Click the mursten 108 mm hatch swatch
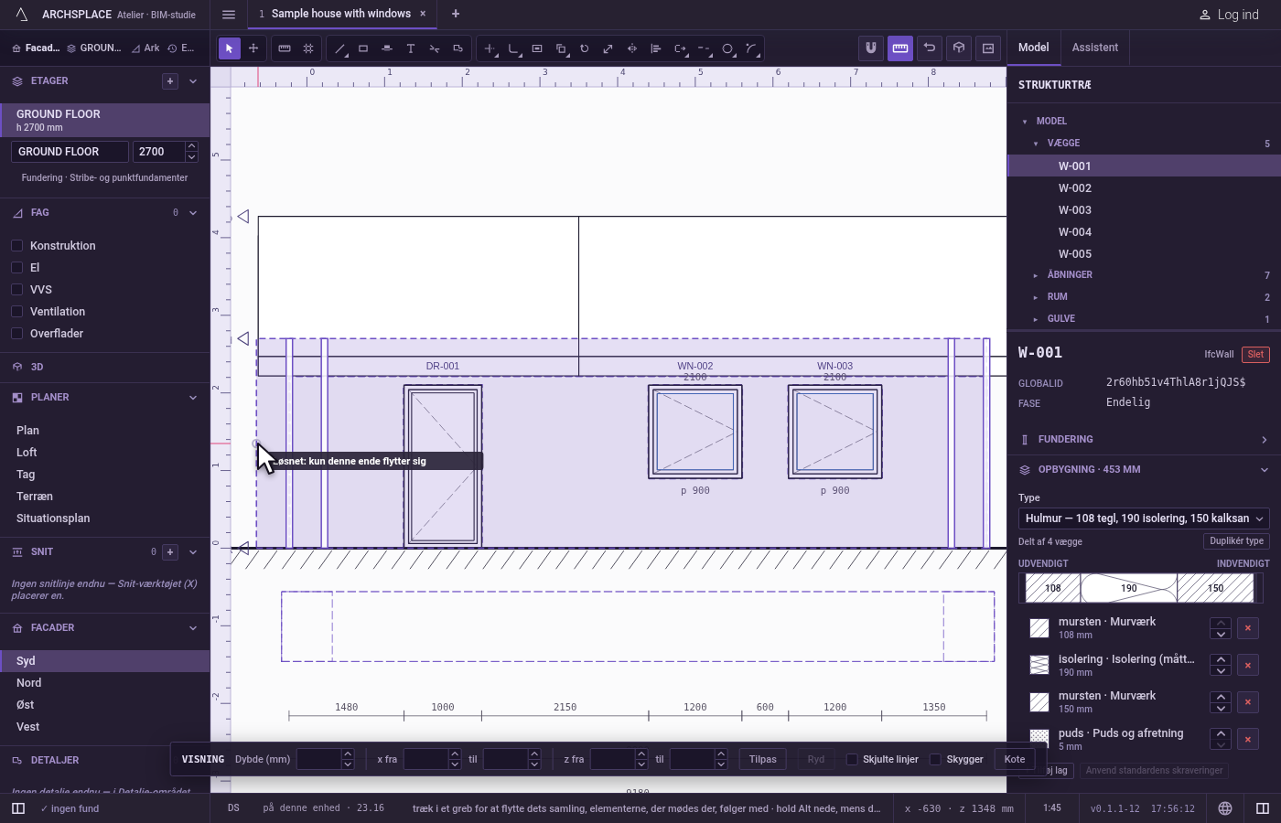 1039,628
